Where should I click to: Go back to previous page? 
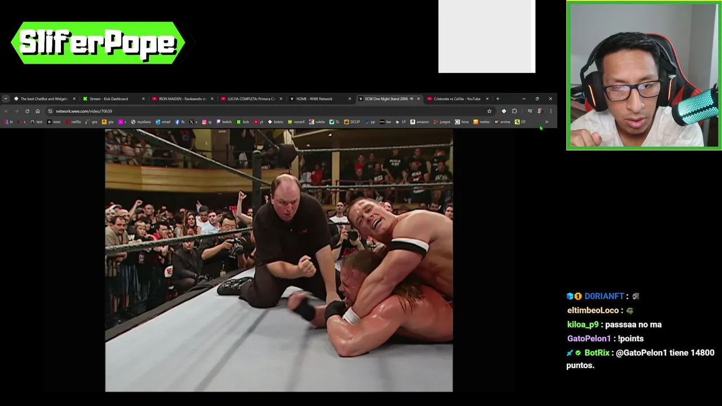pos(6,111)
